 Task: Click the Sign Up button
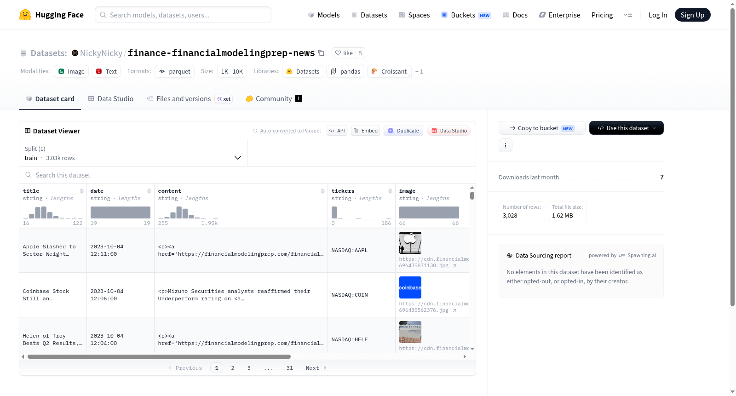(693, 15)
